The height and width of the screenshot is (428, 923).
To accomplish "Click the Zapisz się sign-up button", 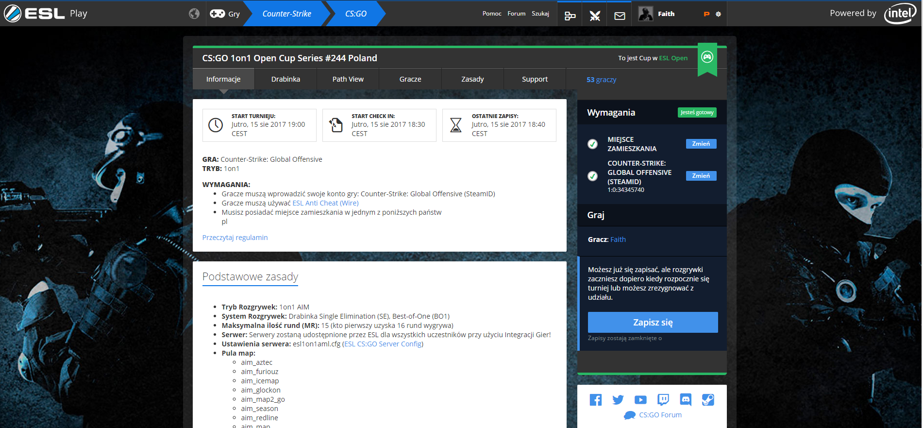I will (653, 323).
